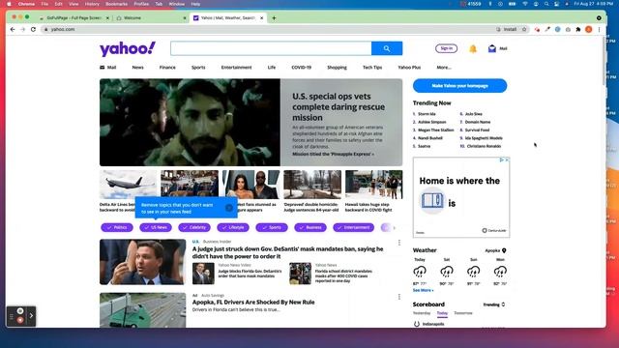Open the Sports navigation link
The width and height of the screenshot is (619, 348).
point(198,68)
